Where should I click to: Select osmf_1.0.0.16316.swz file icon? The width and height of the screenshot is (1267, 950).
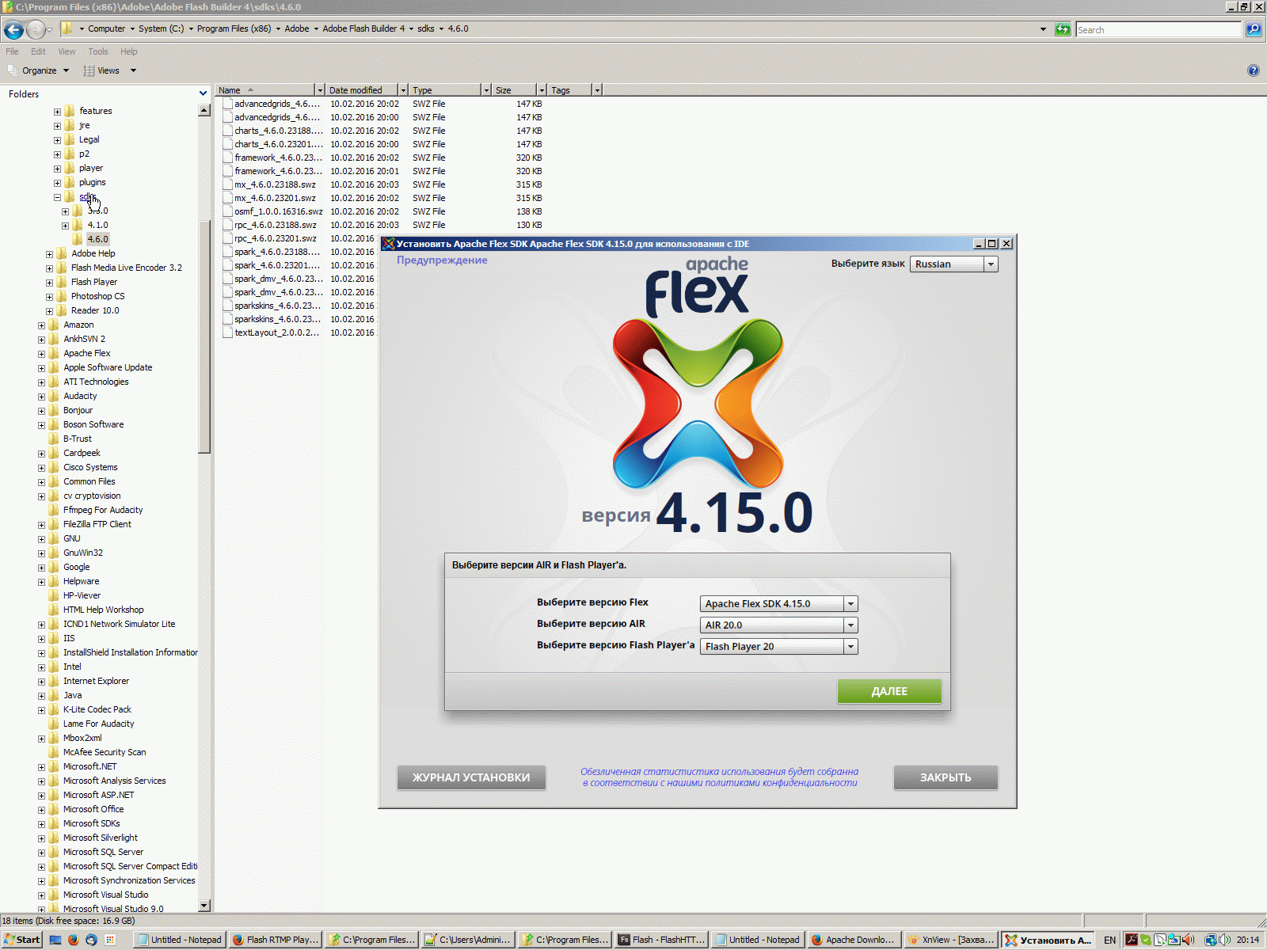228,211
